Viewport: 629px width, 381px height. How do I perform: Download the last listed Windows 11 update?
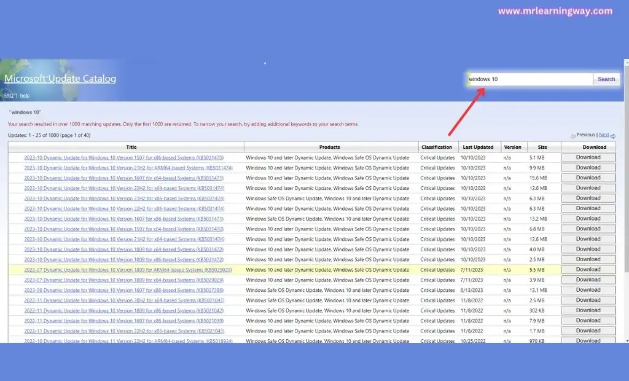[588, 340]
